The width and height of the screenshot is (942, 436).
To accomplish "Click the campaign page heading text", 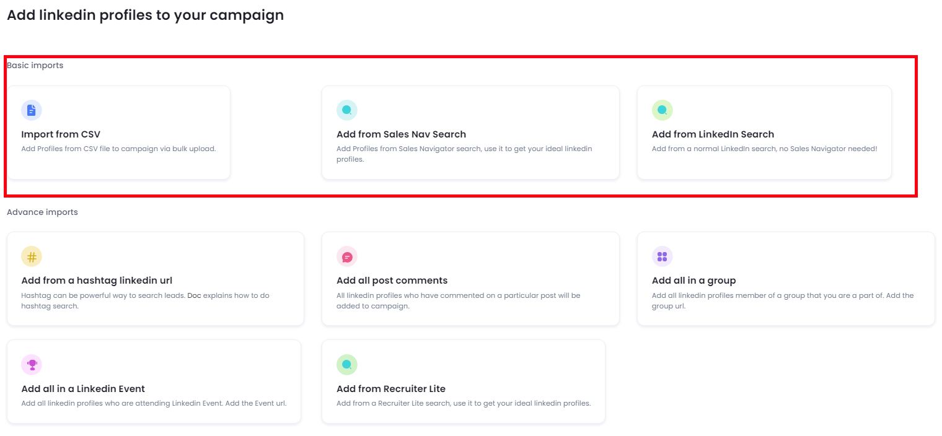I will tap(144, 15).
